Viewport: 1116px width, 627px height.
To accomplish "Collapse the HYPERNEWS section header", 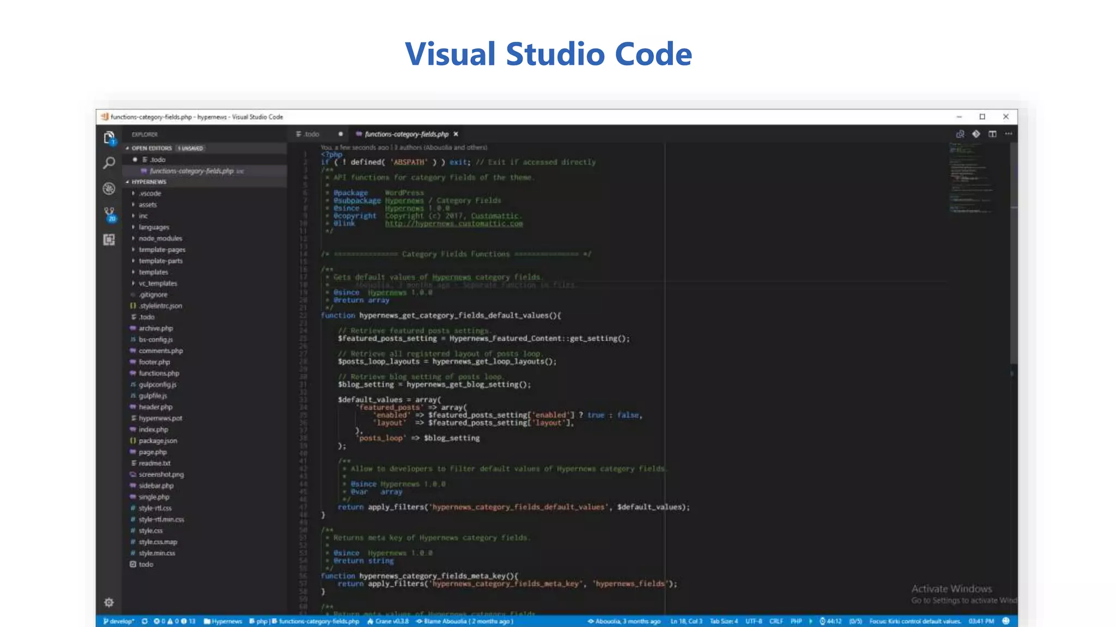I will tap(148, 182).
